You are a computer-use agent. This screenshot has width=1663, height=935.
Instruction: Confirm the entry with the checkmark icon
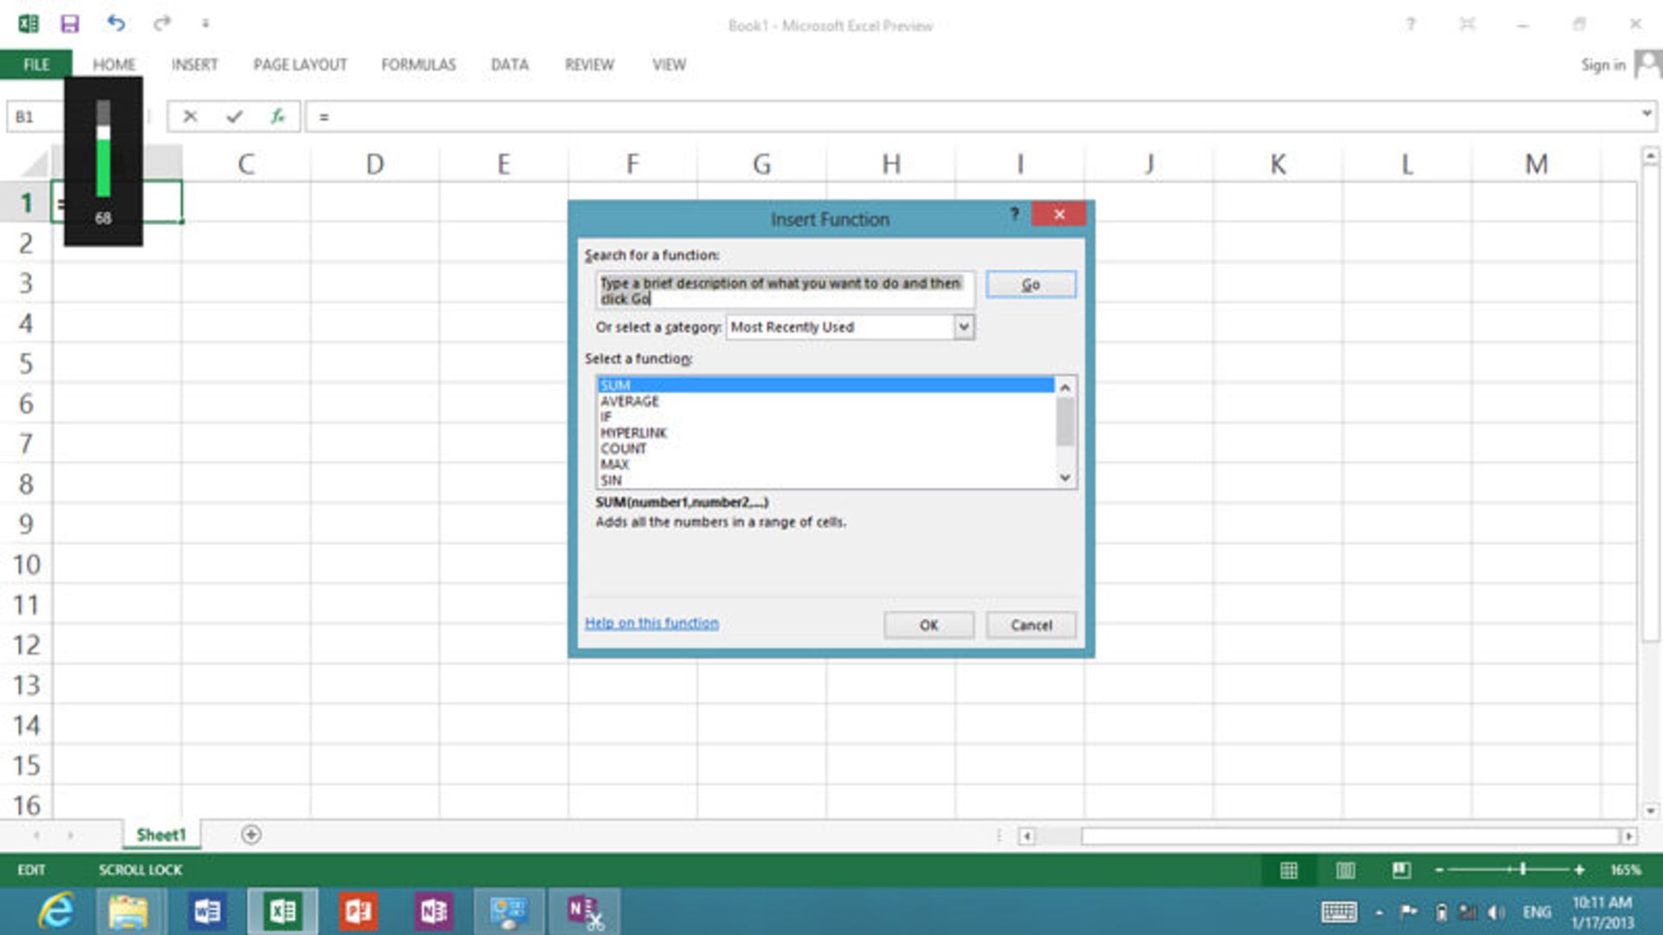(x=234, y=116)
